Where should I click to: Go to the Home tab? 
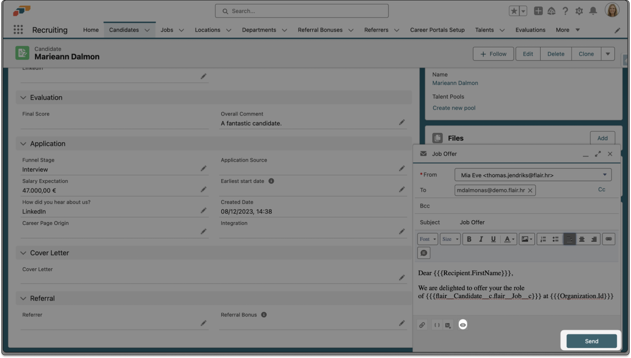tap(91, 30)
